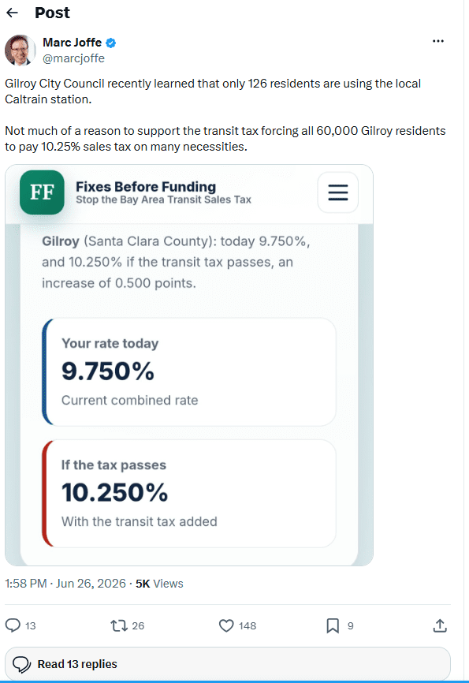Open Marc Joffe's profile picture
469x683 pixels.
click(20, 50)
